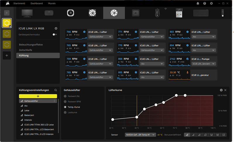Click thermometer icon on 33.30 °C sensor
Image resolution: width=234 pixels, height=142 pixels.
[x=187, y=72]
